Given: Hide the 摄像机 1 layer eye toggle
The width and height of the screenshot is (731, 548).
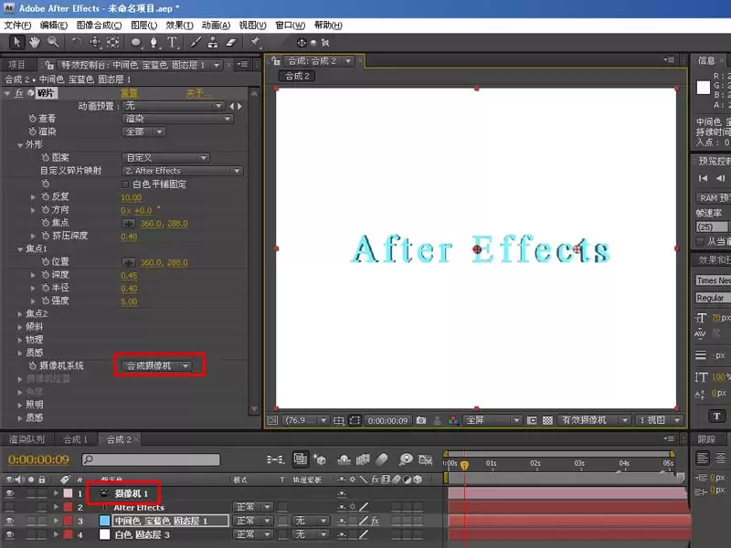Looking at the screenshot, I should click(x=9, y=493).
